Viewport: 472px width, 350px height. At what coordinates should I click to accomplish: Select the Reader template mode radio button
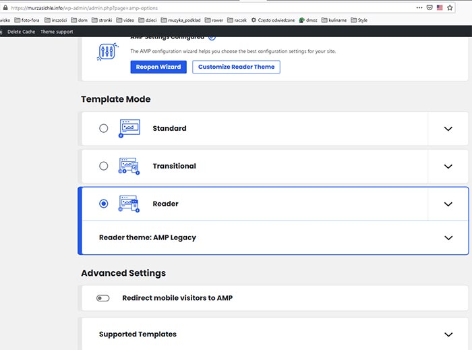(x=104, y=204)
